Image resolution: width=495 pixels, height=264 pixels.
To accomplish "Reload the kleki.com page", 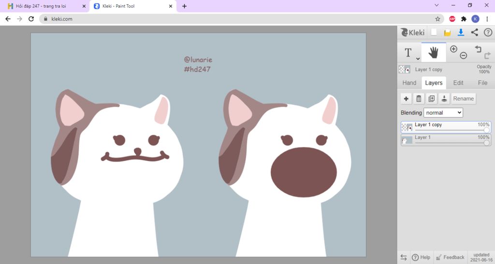I will click(31, 19).
